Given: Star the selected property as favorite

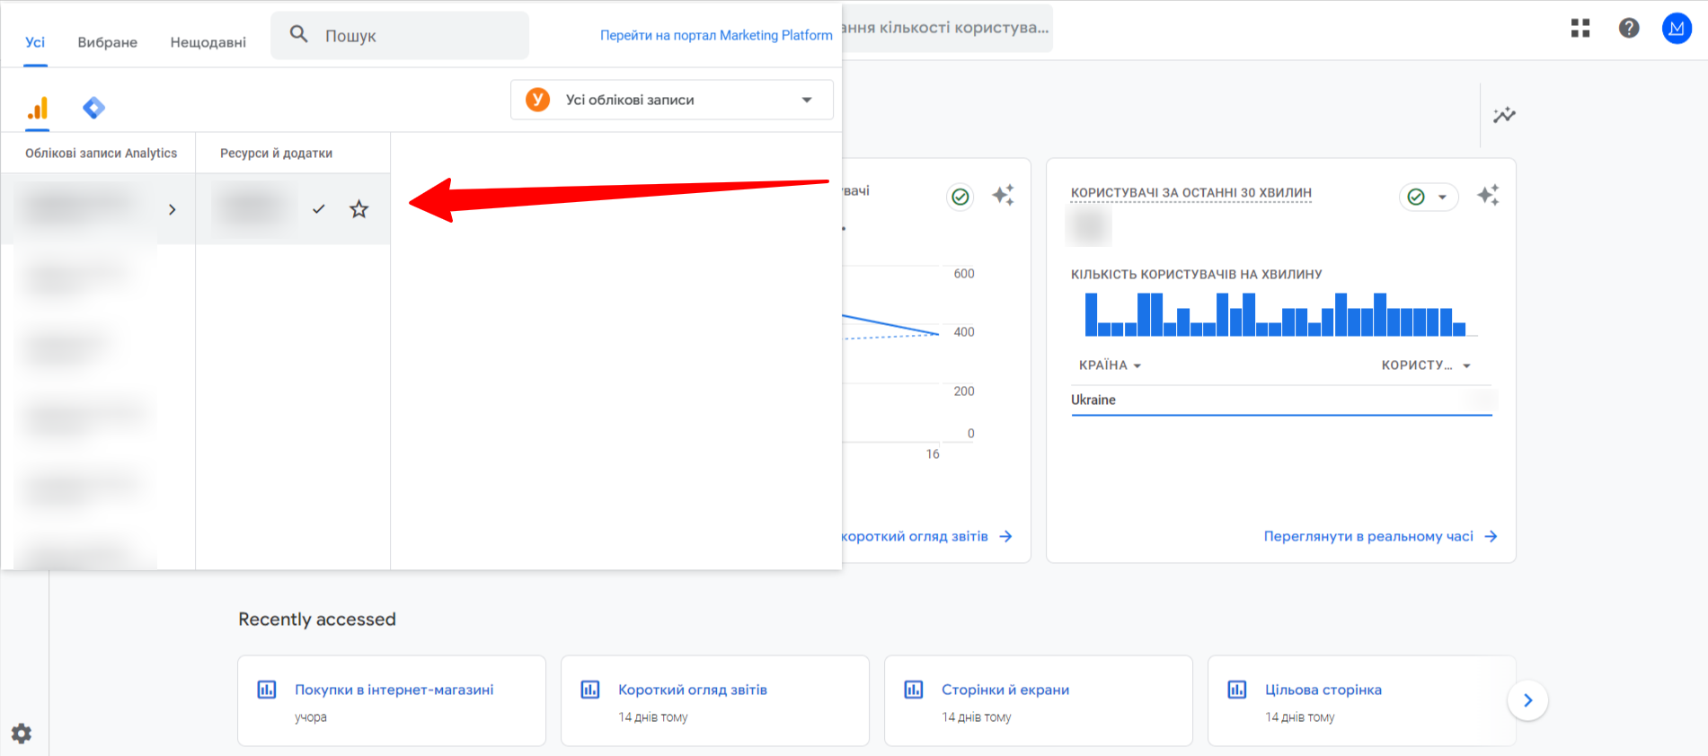Looking at the screenshot, I should pyautogui.click(x=359, y=209).
